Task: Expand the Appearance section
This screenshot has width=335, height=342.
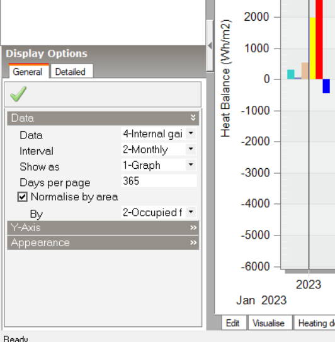Action: point(103,242)
